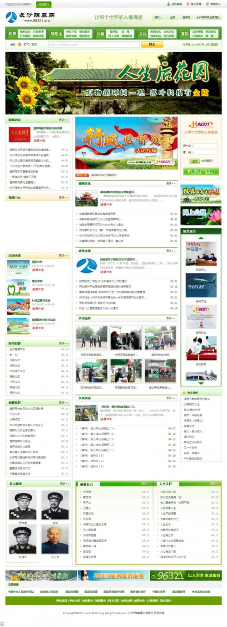
Task: Click the orange 搜索 search button
Action: pyautogui.click(x=152, y=44)
